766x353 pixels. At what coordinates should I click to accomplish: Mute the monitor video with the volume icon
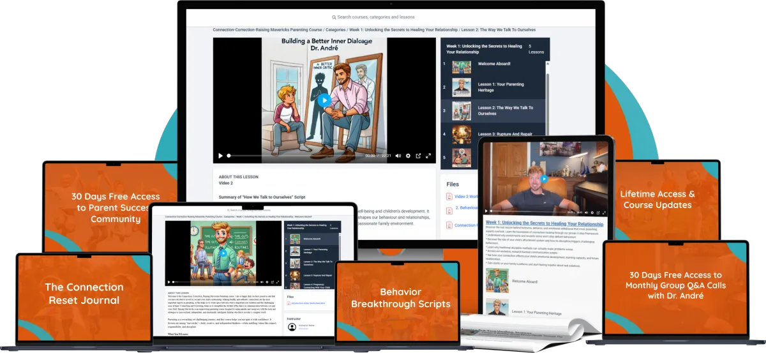click(398, 156)
